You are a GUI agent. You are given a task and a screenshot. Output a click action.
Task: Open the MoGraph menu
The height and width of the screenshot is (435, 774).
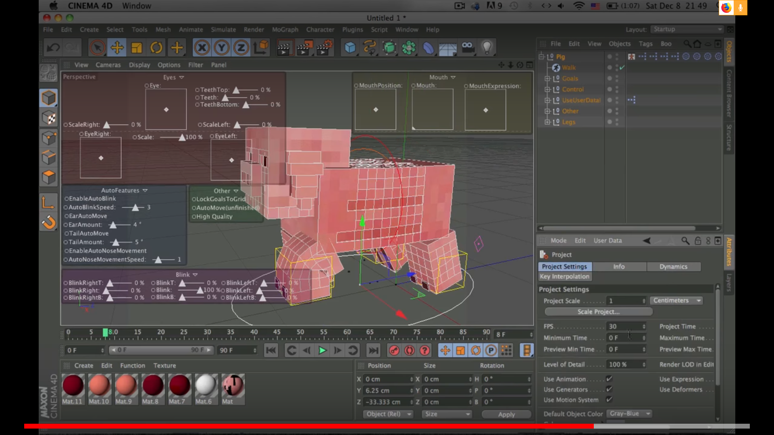pos(285,29)
